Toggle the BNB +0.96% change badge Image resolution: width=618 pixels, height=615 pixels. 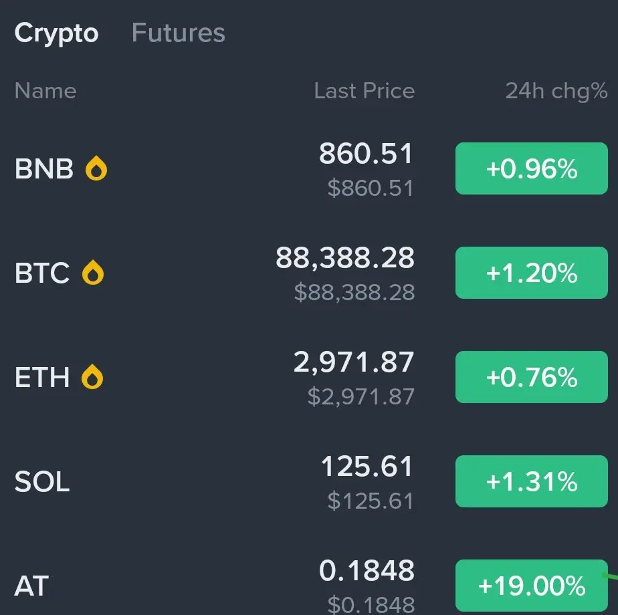(532, 169)
